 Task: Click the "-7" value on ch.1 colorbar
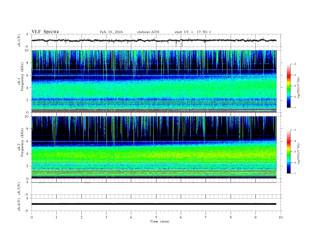coord(294,108)
